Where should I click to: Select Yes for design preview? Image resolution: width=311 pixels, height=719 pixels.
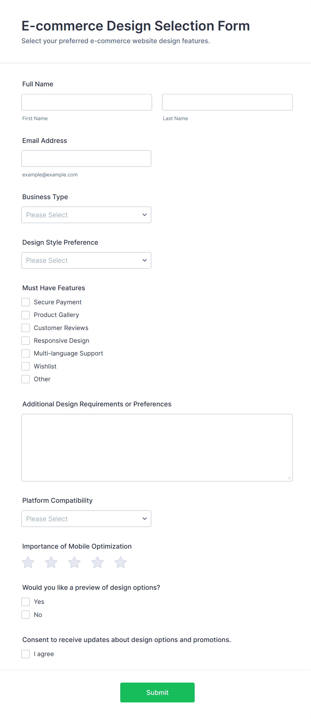pos(26,602)
